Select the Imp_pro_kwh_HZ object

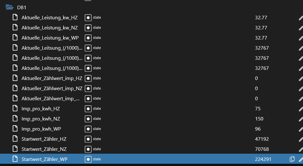point(41,109)
